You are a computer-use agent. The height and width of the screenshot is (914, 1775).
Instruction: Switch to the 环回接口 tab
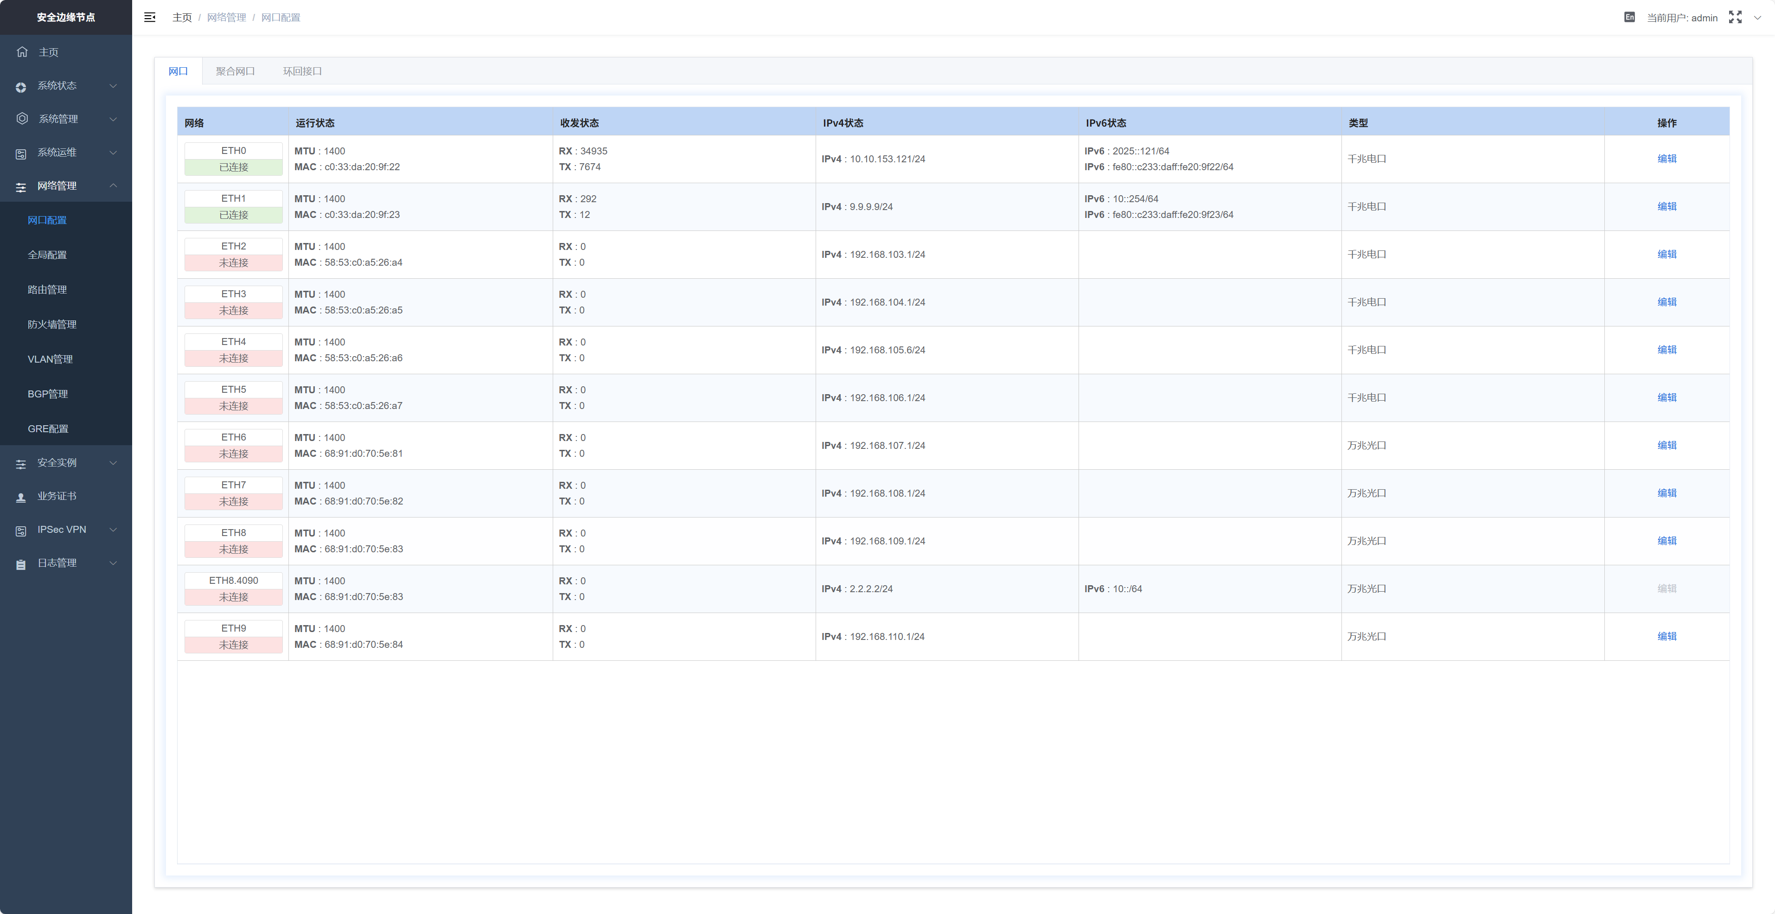pyautogui.click(x=302, y=71)
